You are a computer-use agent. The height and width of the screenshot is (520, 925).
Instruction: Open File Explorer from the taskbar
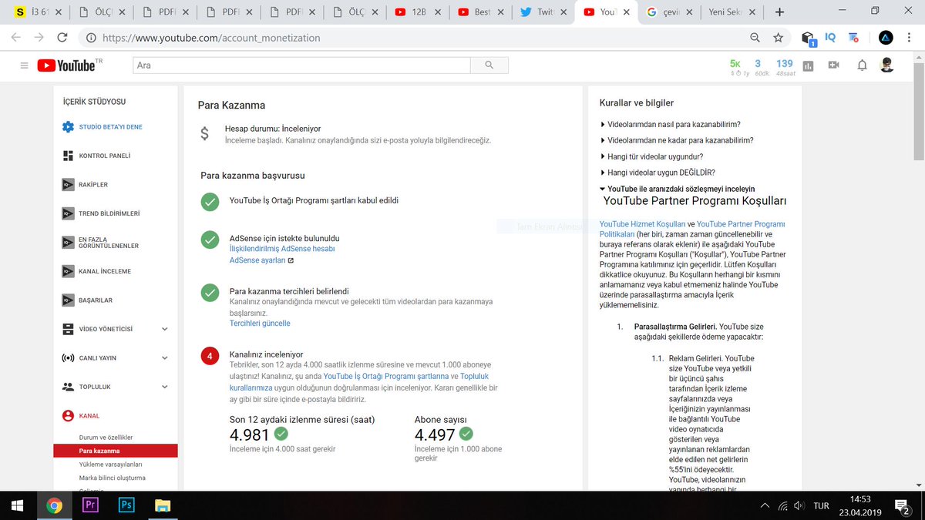point(163,505)
